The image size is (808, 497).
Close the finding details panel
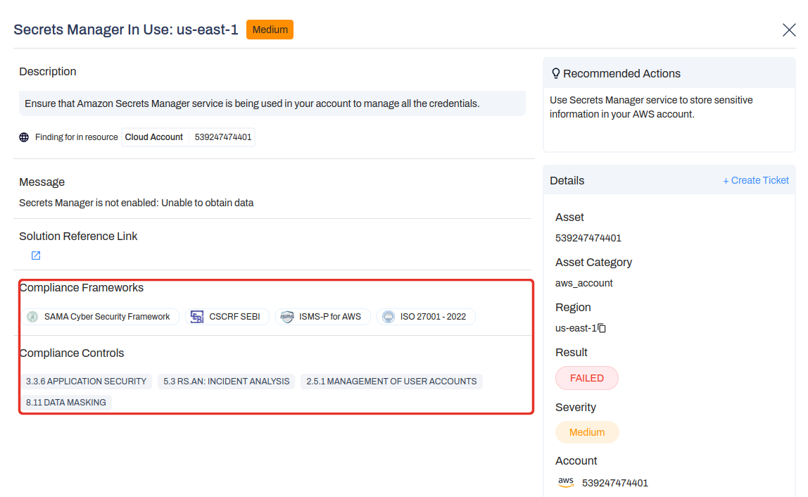[789, 30]
